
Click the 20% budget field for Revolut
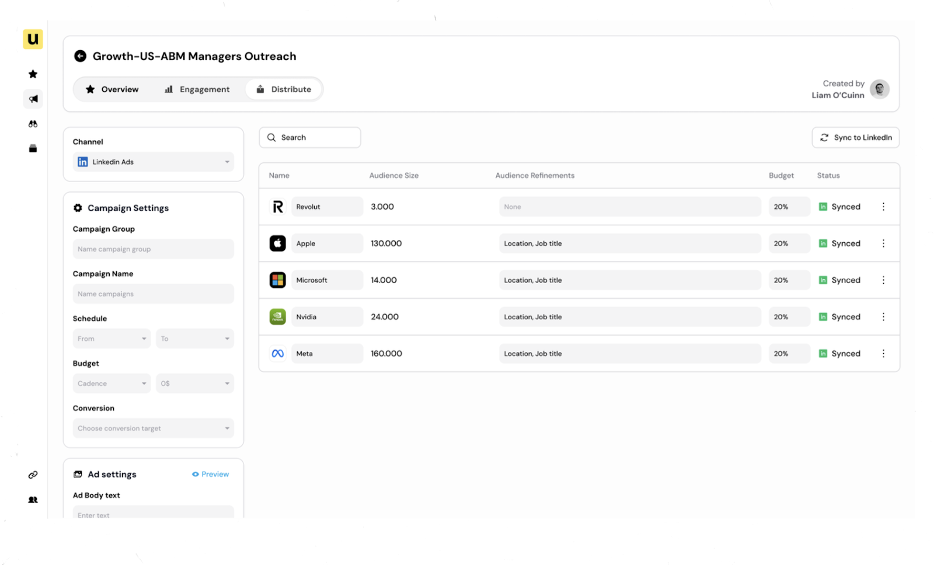pos(789,207)
